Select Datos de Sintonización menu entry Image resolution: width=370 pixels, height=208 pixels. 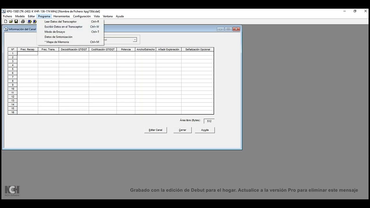click(x=70, y=37)
